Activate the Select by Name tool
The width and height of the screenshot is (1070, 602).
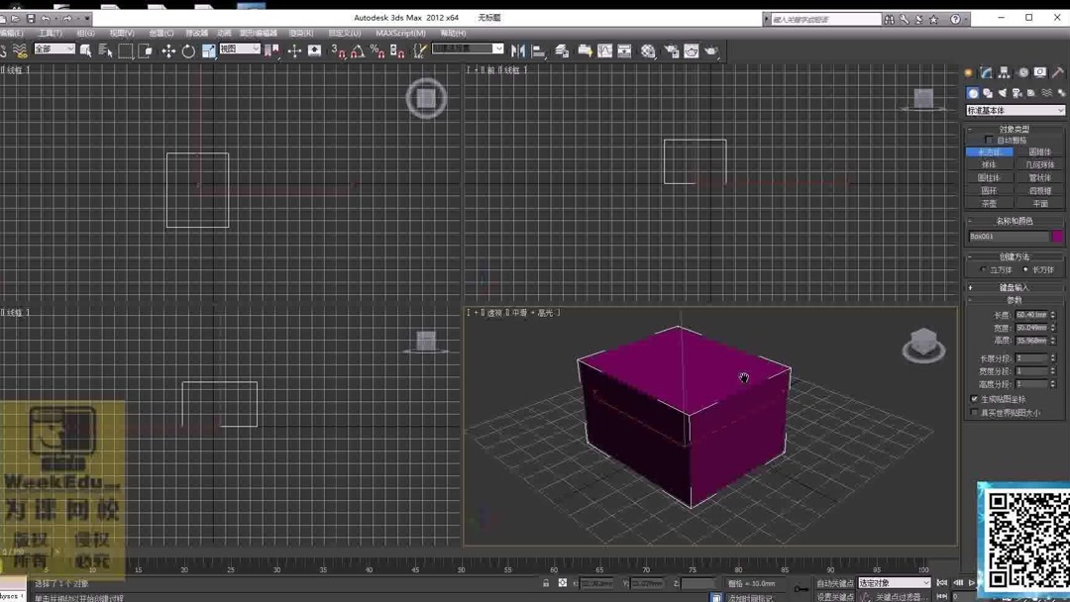[104, 49]
